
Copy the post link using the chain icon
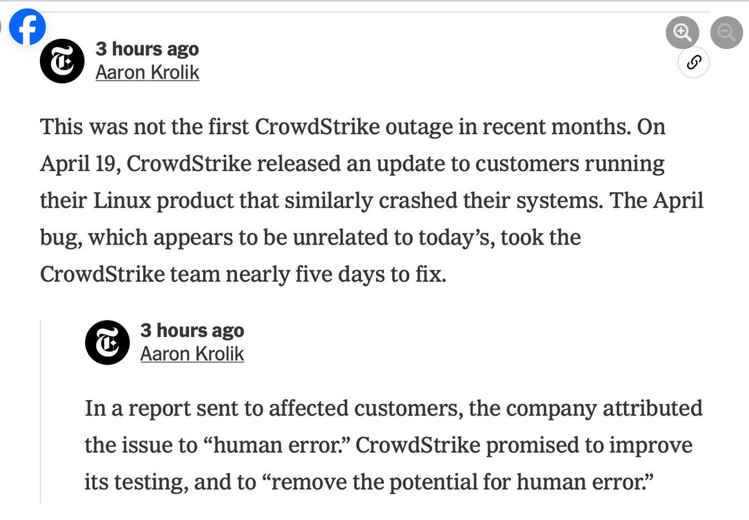694,62
